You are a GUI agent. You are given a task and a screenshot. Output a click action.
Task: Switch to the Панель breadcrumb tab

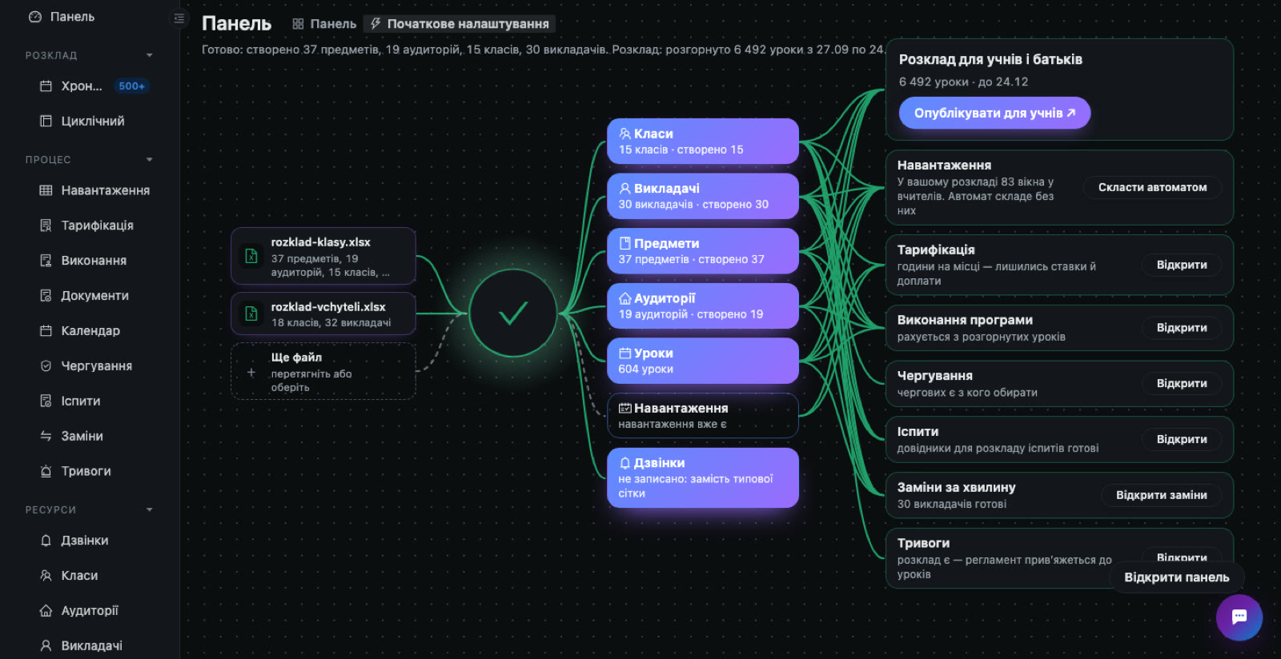(x=324, y=24)
